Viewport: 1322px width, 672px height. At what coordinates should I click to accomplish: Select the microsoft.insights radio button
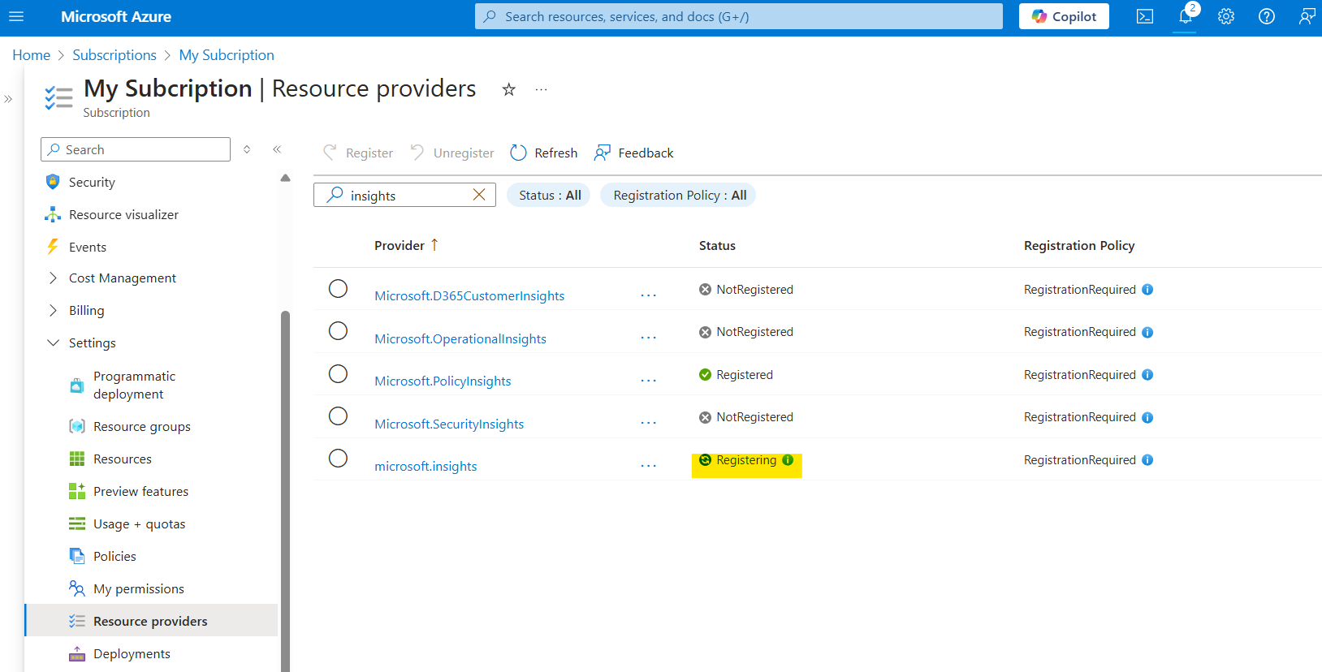coord(338,459)
